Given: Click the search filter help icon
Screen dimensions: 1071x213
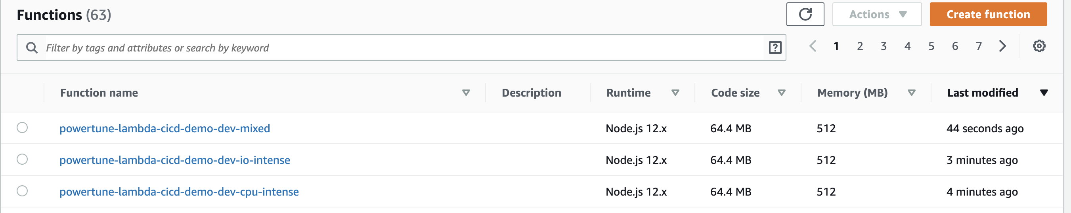Looking at the screenshot, I should point(775,48).
